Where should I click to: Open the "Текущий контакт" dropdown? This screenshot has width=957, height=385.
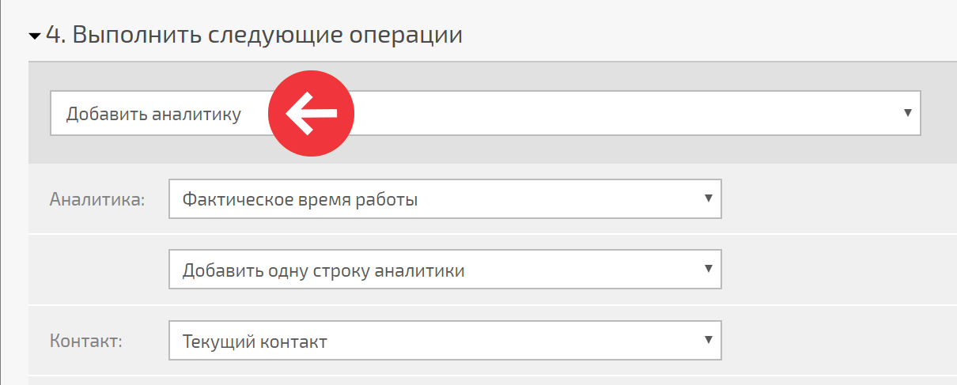point(445,341)
